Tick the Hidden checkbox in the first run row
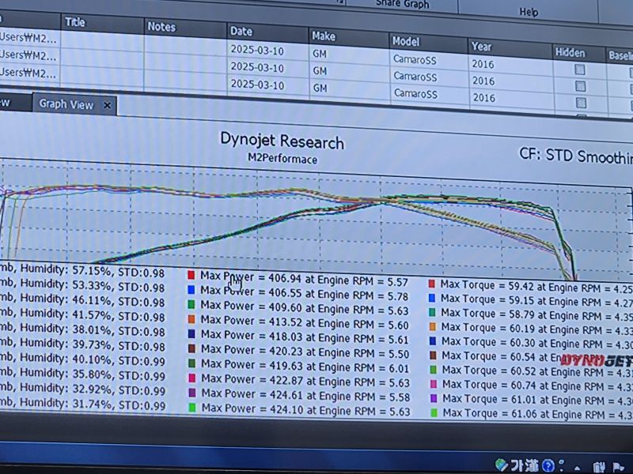Screen dimensions: 633x474 click(x=580, y=70)
